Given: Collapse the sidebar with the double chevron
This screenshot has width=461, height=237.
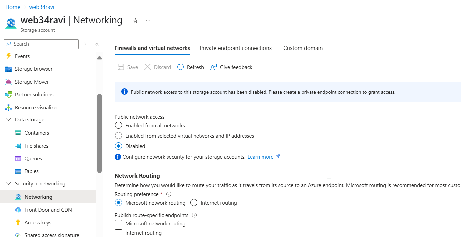Looking at the screenshot, I should 97,44.
